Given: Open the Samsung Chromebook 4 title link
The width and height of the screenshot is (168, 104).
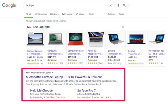Looking at the screenshot, I should point(55,52).
